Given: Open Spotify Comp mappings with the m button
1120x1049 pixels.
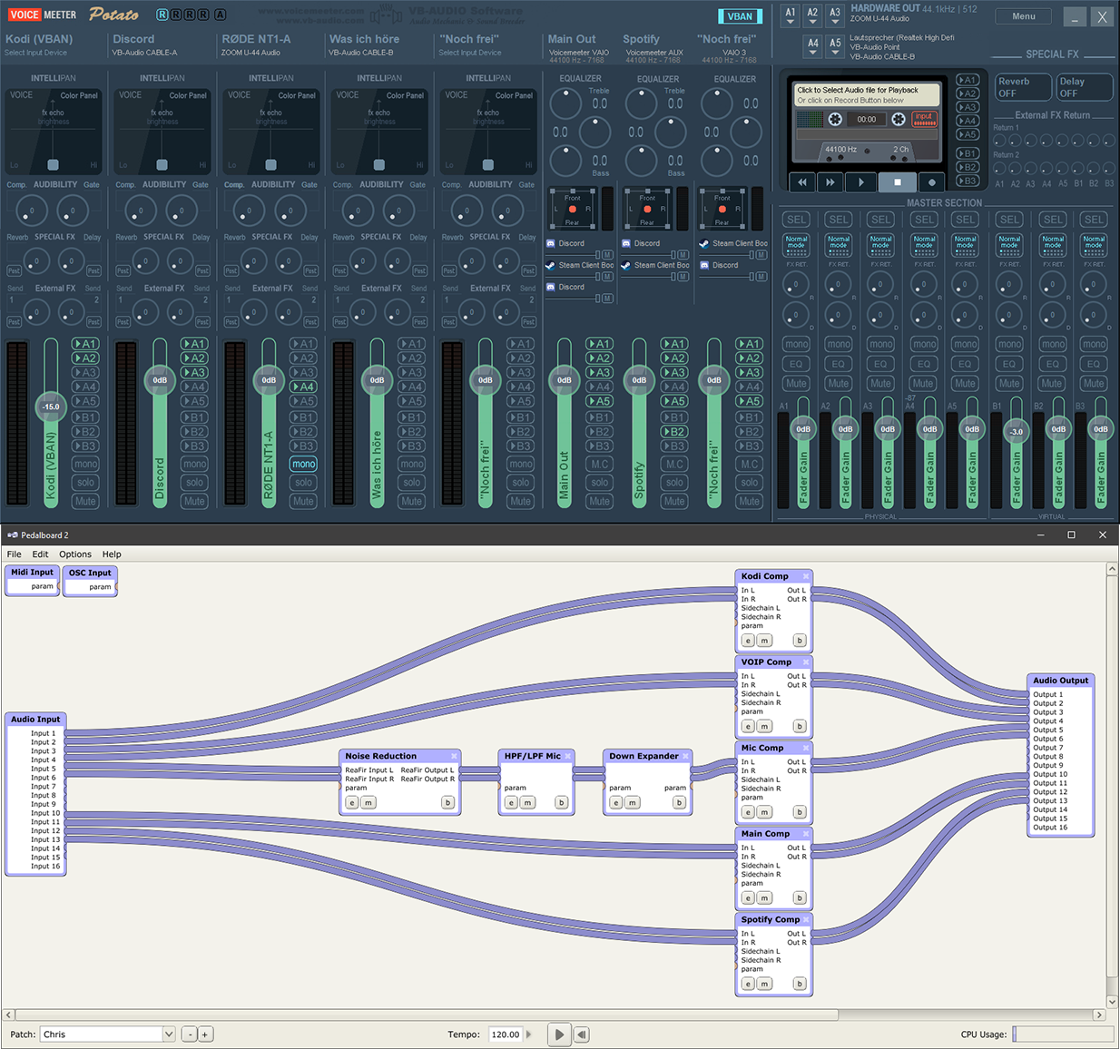Looking at the screenshot, I should click(x=764, y=984).
